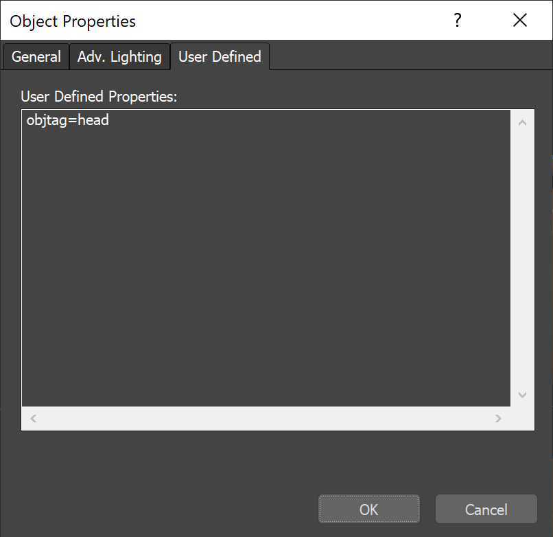Click the empty area beside the tab strip
This screenshot has height=537, width=553.
(x=412, y=57)
